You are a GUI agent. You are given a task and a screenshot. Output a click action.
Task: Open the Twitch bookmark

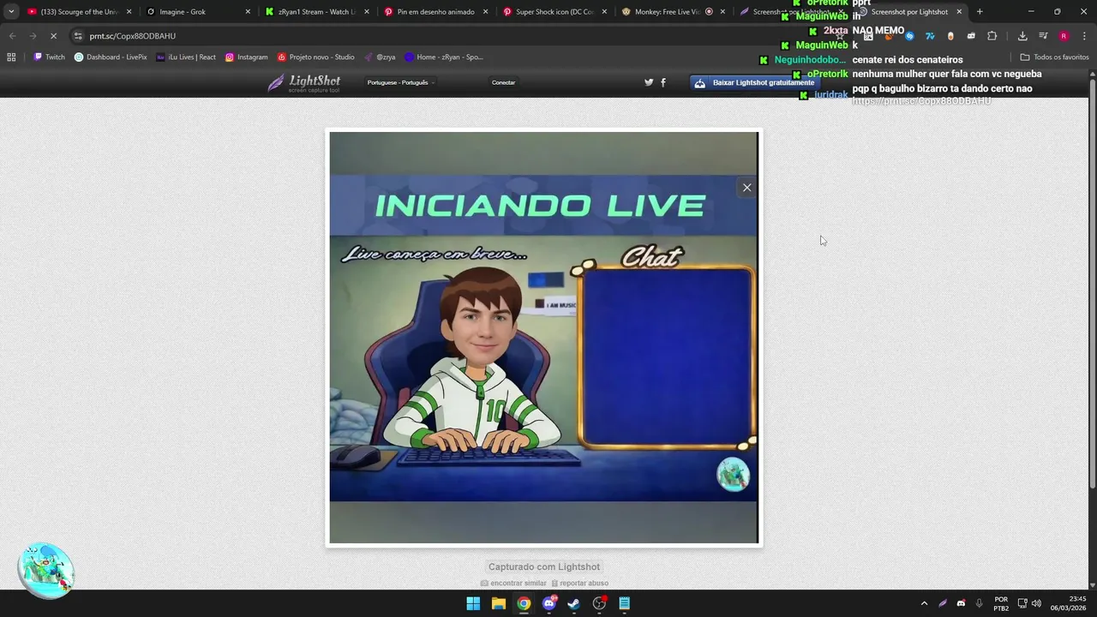49,57
